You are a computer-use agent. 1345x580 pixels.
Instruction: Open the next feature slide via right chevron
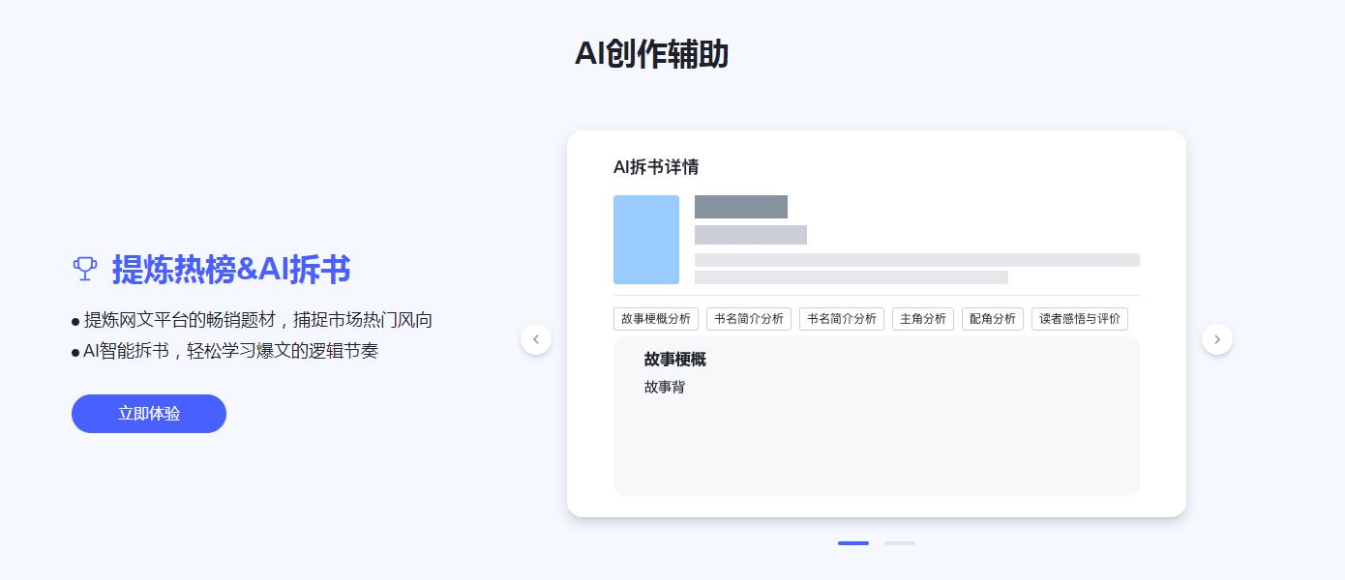(x=1217, y=339)
